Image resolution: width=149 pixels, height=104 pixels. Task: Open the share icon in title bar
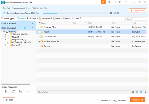109,2
